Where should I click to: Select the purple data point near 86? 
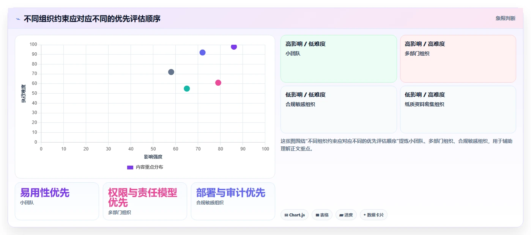234,47
